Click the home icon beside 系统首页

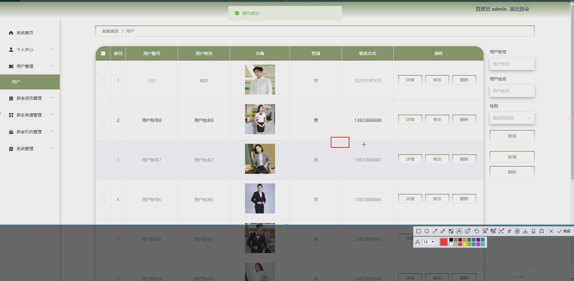click(11, 33)
